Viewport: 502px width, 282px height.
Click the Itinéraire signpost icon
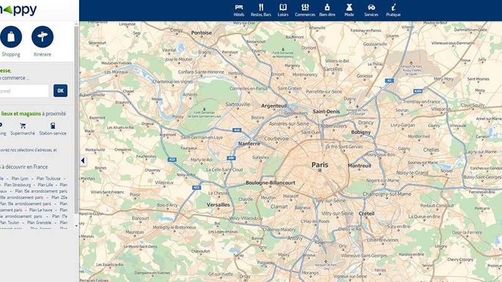43,37
